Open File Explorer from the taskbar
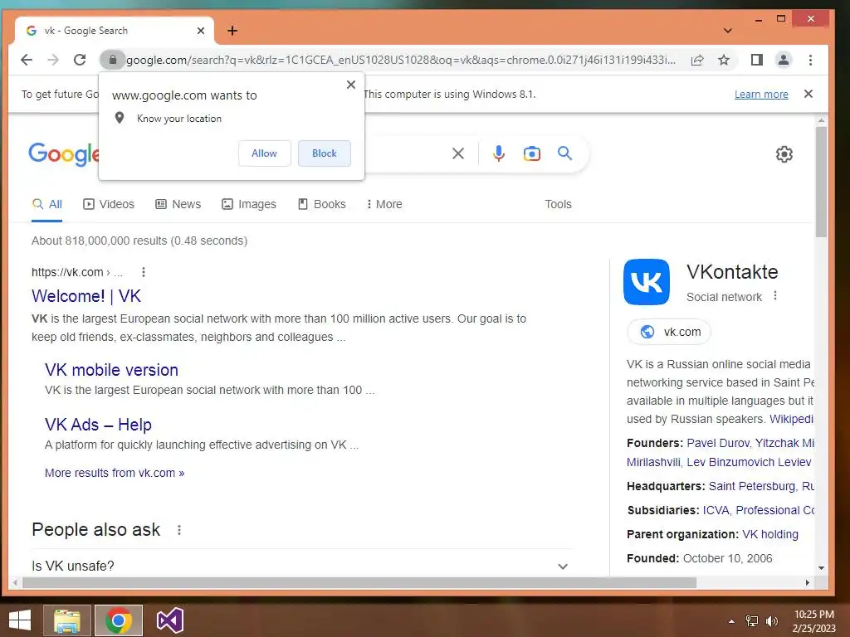 pyautogui.click(x=67, y=620)
